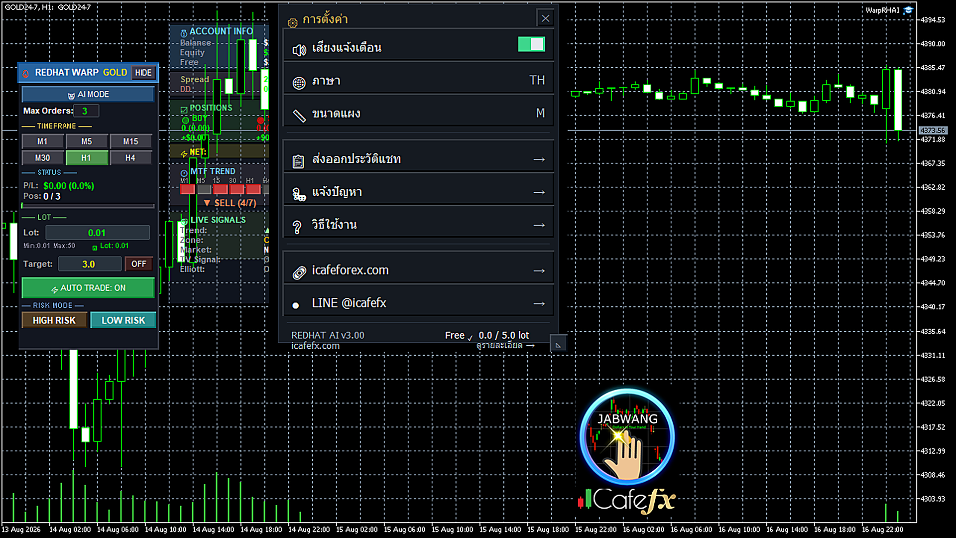
Task: Click the LIVE SIGNALS header text
Action: pos(218,220)
